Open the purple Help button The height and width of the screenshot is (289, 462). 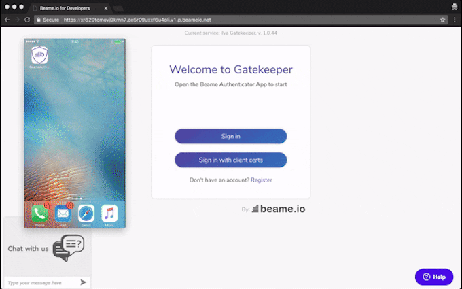434,277
